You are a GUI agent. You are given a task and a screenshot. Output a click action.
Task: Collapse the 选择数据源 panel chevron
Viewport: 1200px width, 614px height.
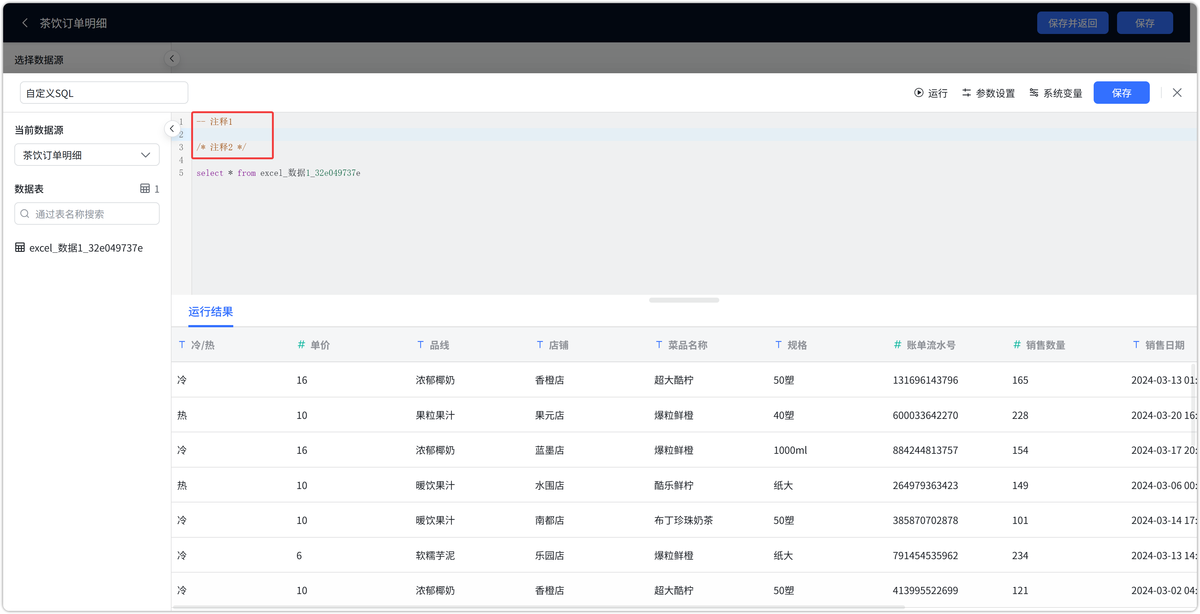point(172,59)
